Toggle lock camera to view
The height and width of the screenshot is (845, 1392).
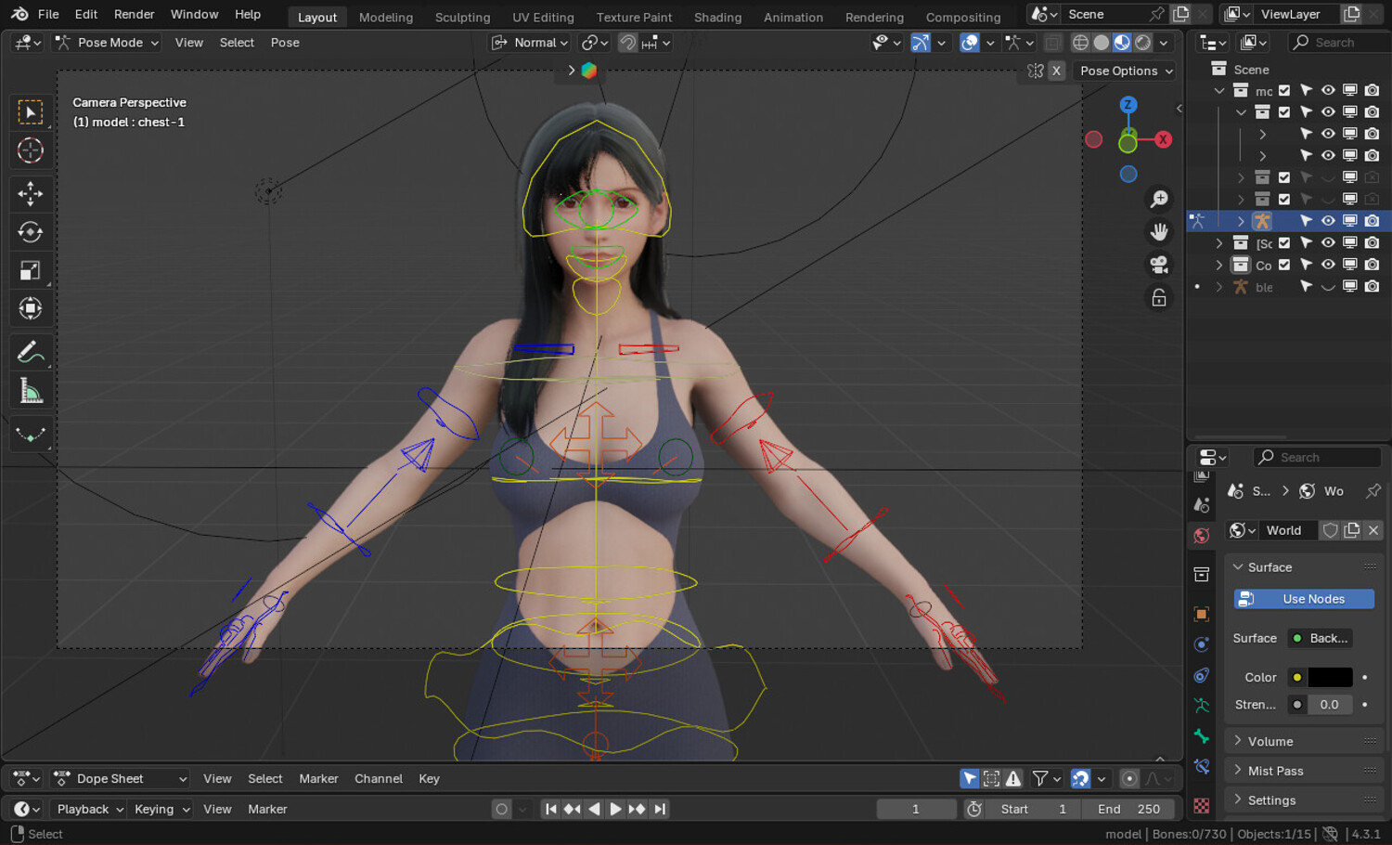(1159, 298)
